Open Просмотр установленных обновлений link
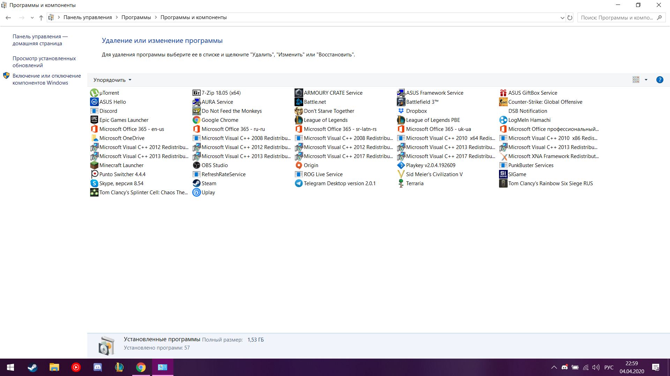 click(x=44, y=62)
